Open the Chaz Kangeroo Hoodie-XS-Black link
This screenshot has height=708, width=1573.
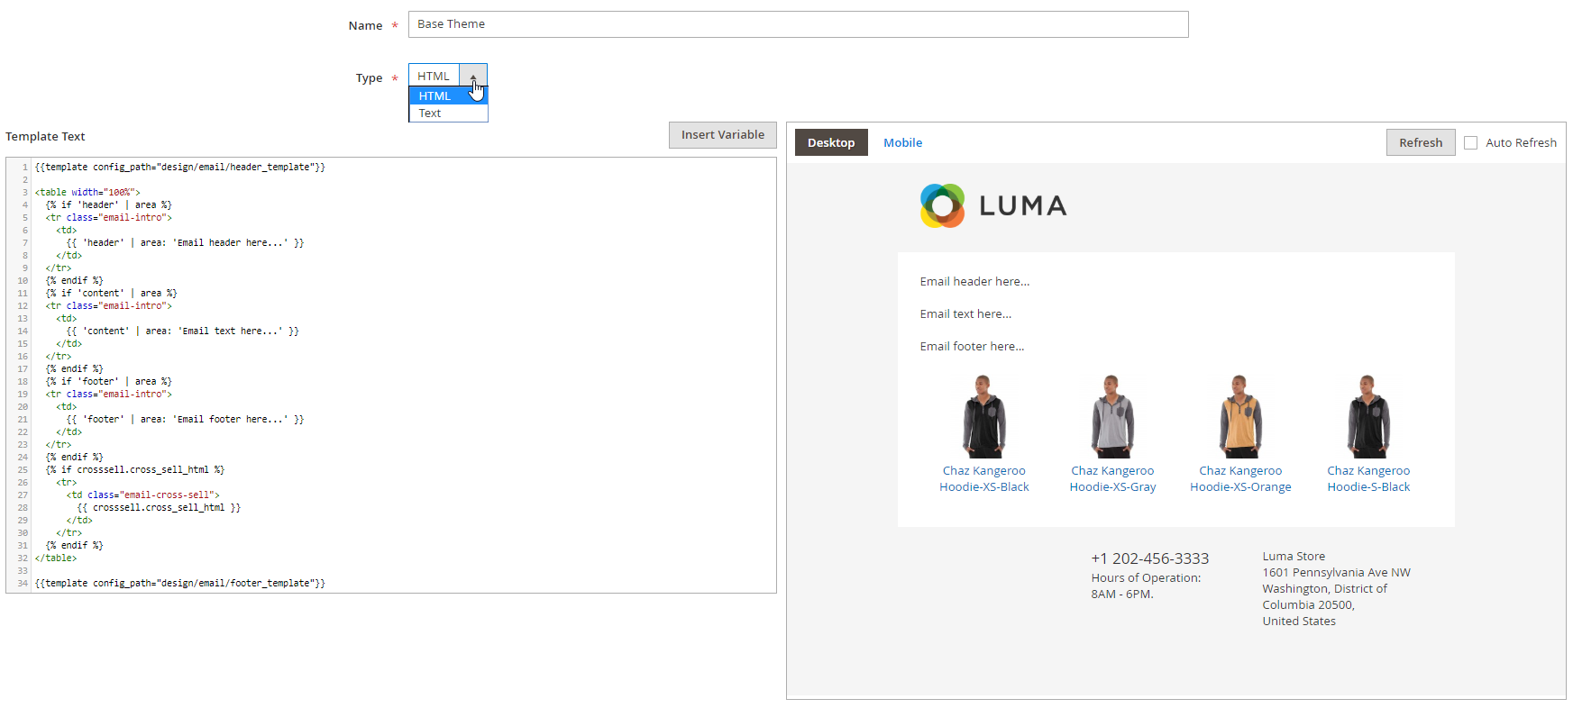click(x=983, y=478)
